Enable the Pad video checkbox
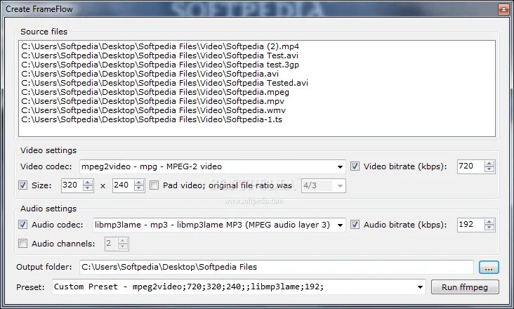Image resolution: width=514 pixels, height=309 pixels. point(154,185)
